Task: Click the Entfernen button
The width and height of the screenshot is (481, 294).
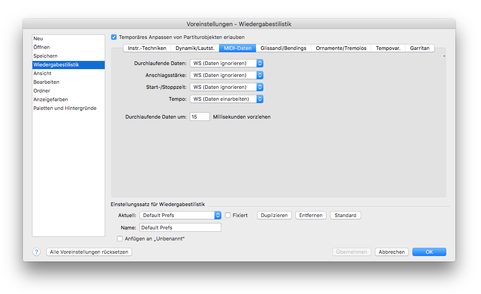Action: (311, 215)
